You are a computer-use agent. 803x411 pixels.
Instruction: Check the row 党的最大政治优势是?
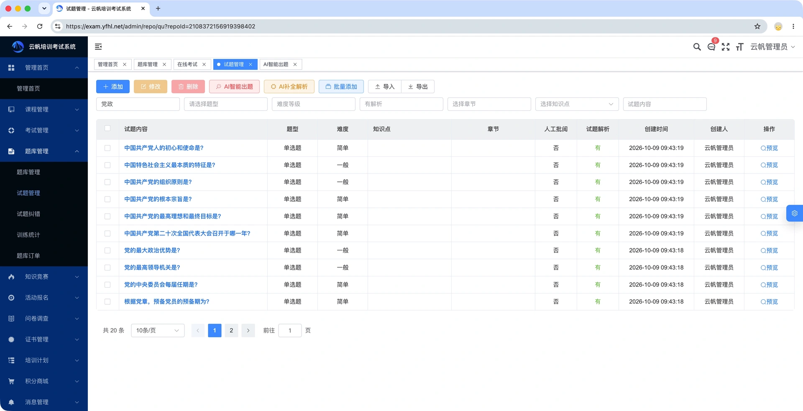pos(107,250)
